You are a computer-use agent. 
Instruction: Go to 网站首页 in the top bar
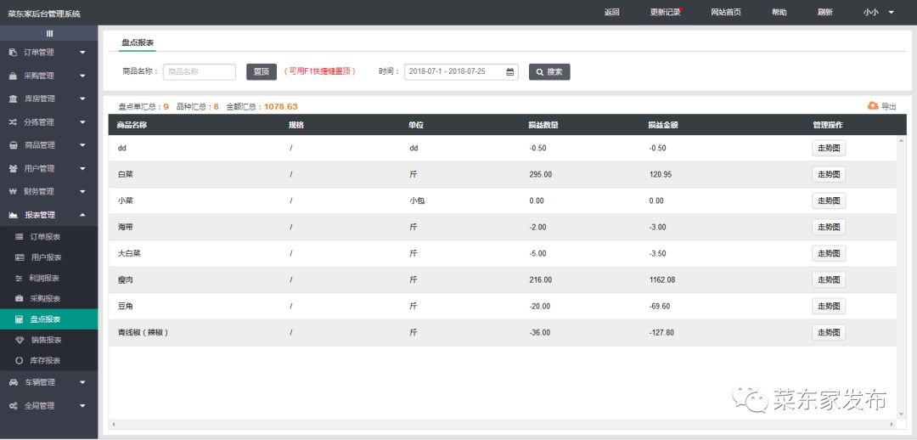point(726,12)
